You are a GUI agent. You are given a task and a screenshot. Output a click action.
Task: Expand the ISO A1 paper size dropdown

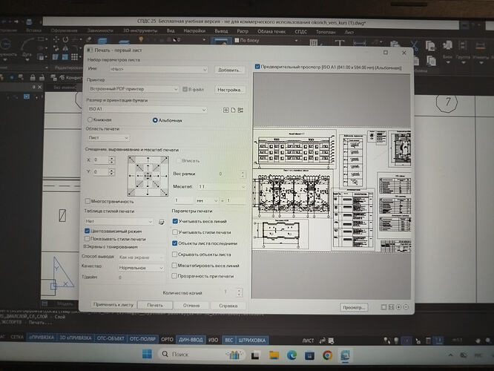coord(147,109)
